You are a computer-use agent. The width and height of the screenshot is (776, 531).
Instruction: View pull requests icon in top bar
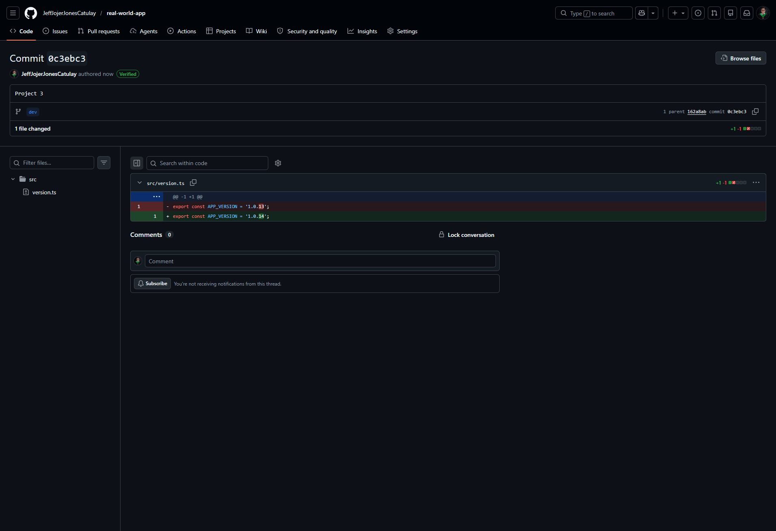pyautogui.click(x=714, y=13)
